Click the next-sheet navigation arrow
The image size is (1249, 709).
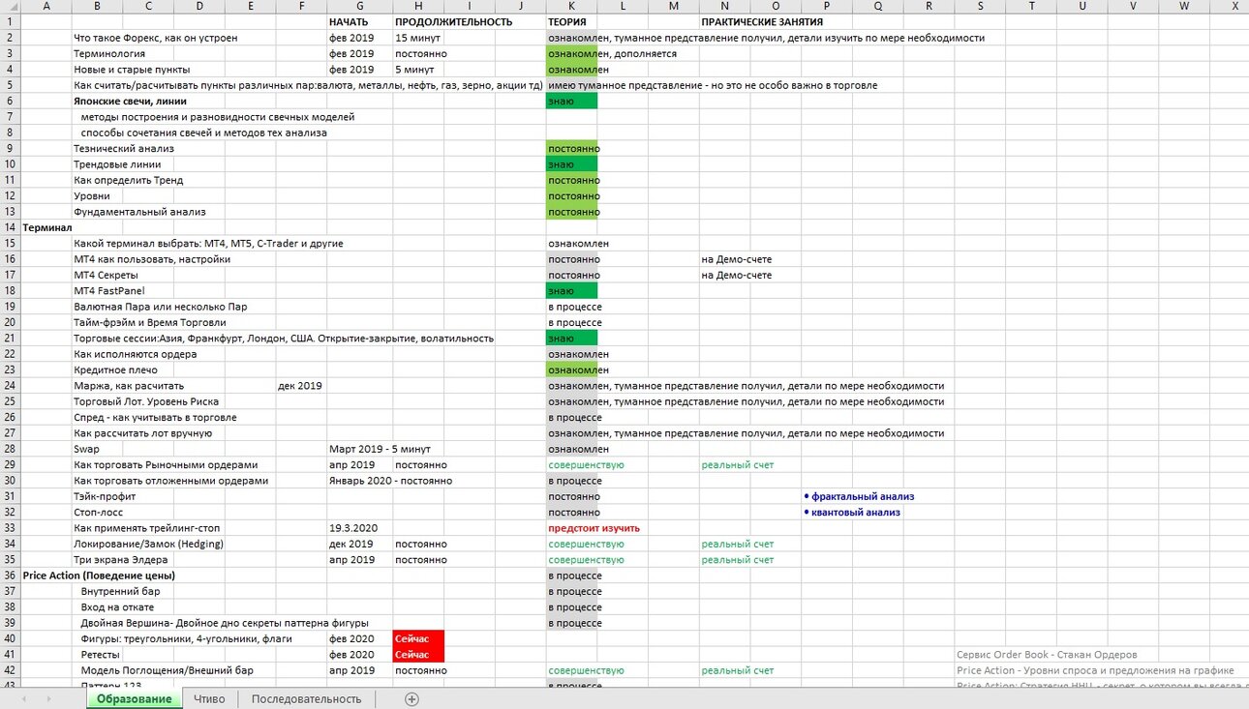(x=50, y=699)
